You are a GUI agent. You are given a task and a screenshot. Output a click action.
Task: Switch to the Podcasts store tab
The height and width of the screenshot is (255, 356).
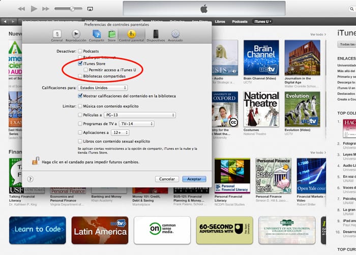pyautogui.click(x=240, y=21)
